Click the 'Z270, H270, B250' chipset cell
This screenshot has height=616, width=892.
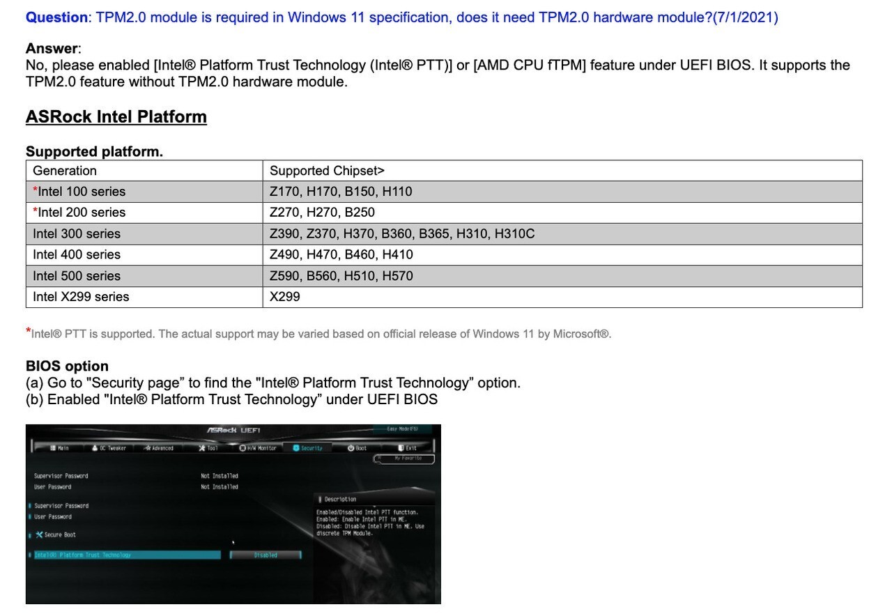click(562, 213)
